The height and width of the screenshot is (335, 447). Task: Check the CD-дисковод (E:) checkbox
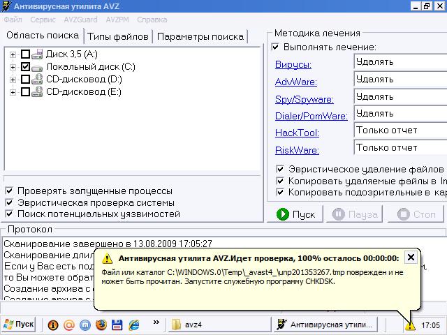tap(25, 91)
